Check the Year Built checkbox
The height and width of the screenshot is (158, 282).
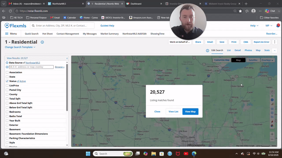(7, 121)
